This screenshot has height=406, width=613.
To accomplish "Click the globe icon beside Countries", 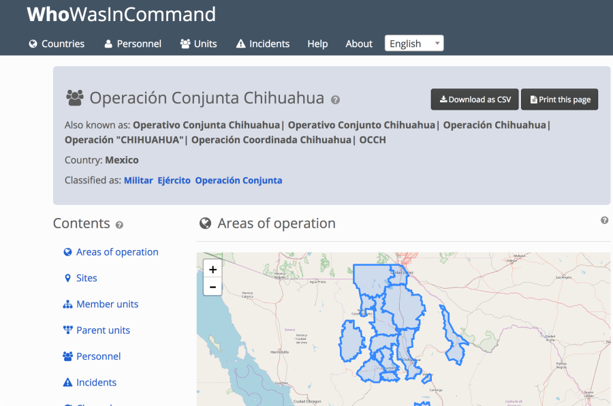I will tap(33, 44).
